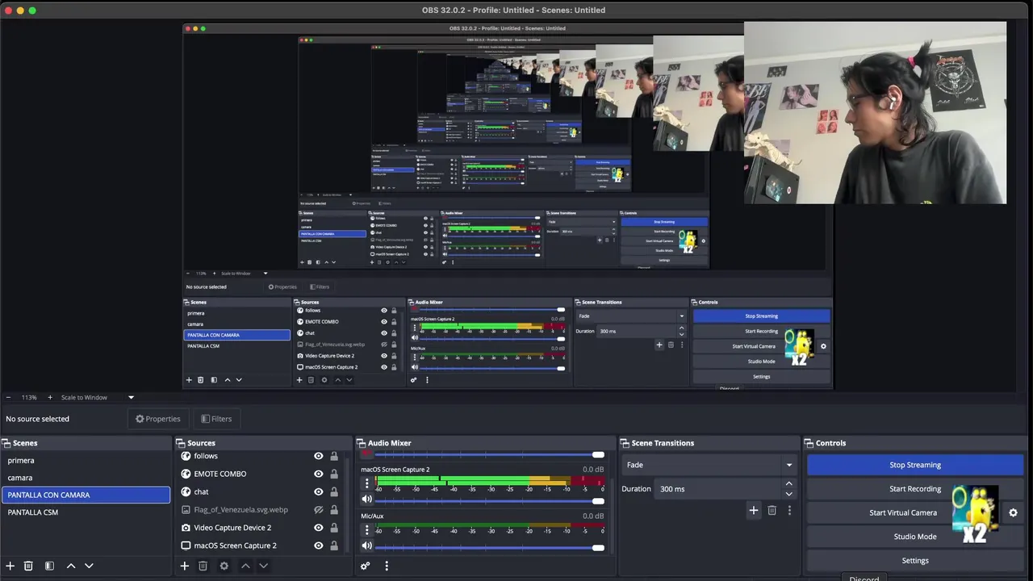Click the camera icon of Video Capture Device 2
This screenshot has height=581, width=1033.
[x=186, y=528]
